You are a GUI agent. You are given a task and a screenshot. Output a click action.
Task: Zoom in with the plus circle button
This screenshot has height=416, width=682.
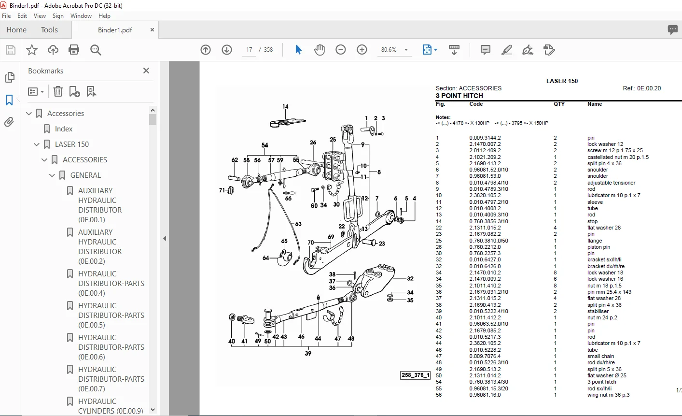(x=362, y=50)
